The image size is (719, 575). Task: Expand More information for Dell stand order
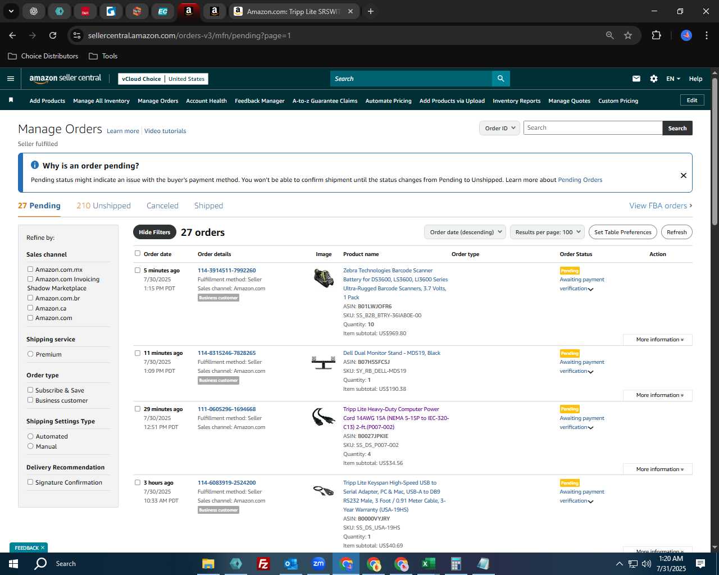(658, 395)
